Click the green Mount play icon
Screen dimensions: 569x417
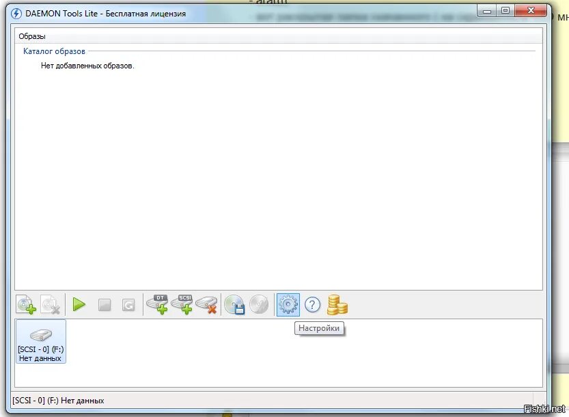coord(79,304)
